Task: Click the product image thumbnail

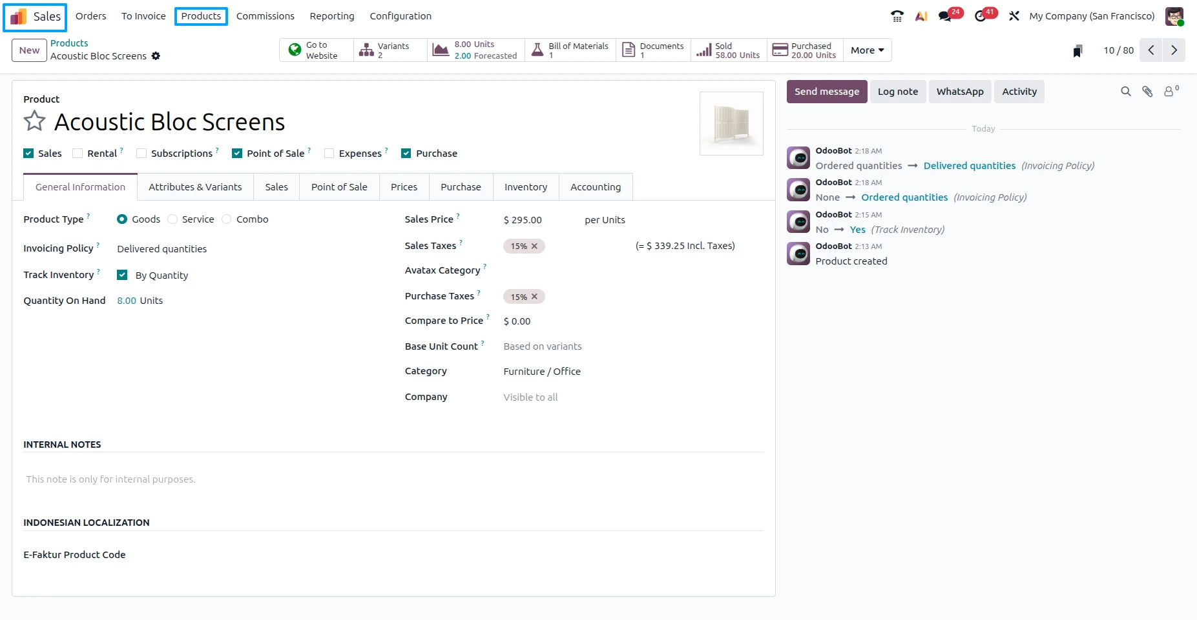Action: (x=731, y=123)
